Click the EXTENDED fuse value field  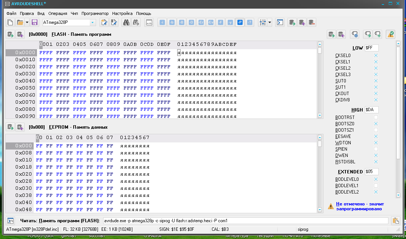click(372, 172)
